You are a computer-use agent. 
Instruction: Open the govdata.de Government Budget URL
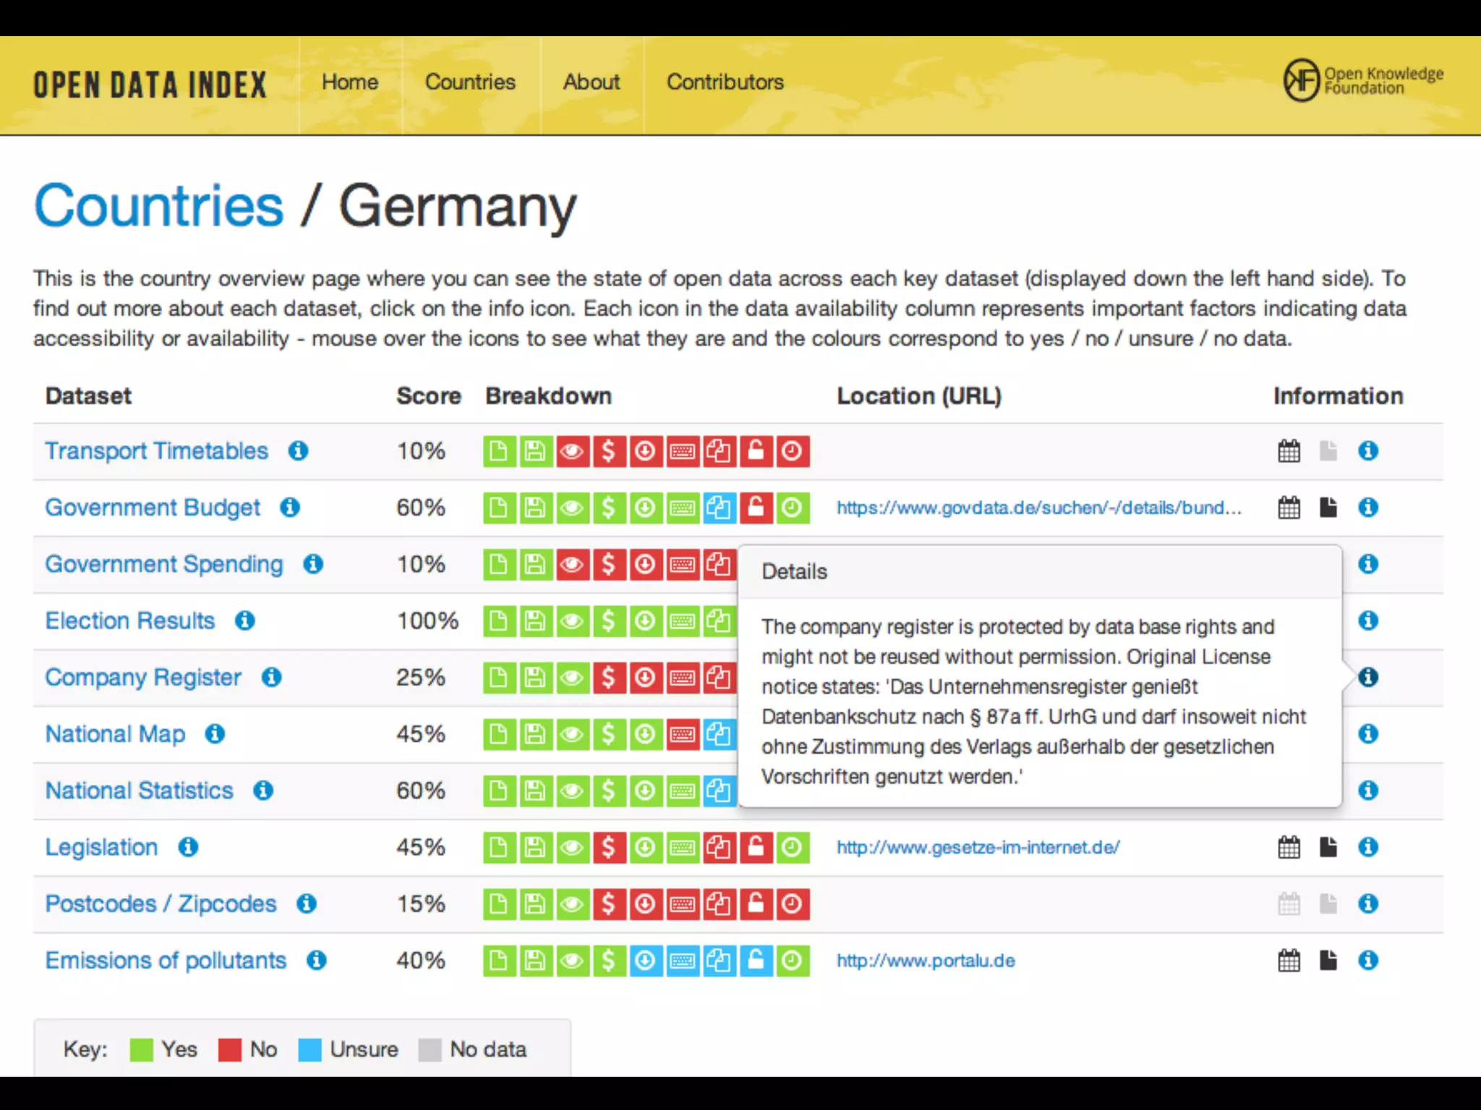pyautogui.click(x=1038, y=508)
